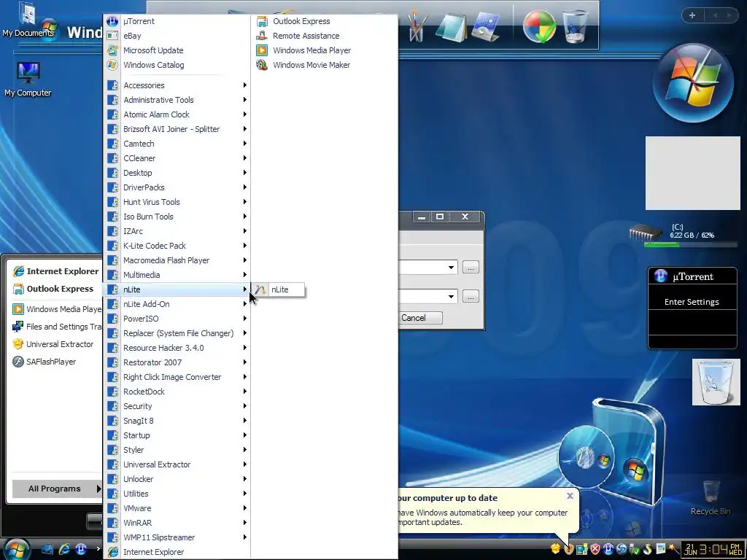747x560 pixels.
Task: Launch Microsoft Update from the menu
Action: 177,50
